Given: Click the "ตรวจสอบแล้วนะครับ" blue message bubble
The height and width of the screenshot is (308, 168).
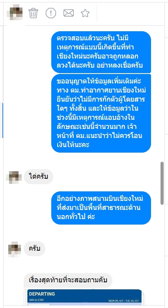Looking at the screenshot, I should pos(101,52).
